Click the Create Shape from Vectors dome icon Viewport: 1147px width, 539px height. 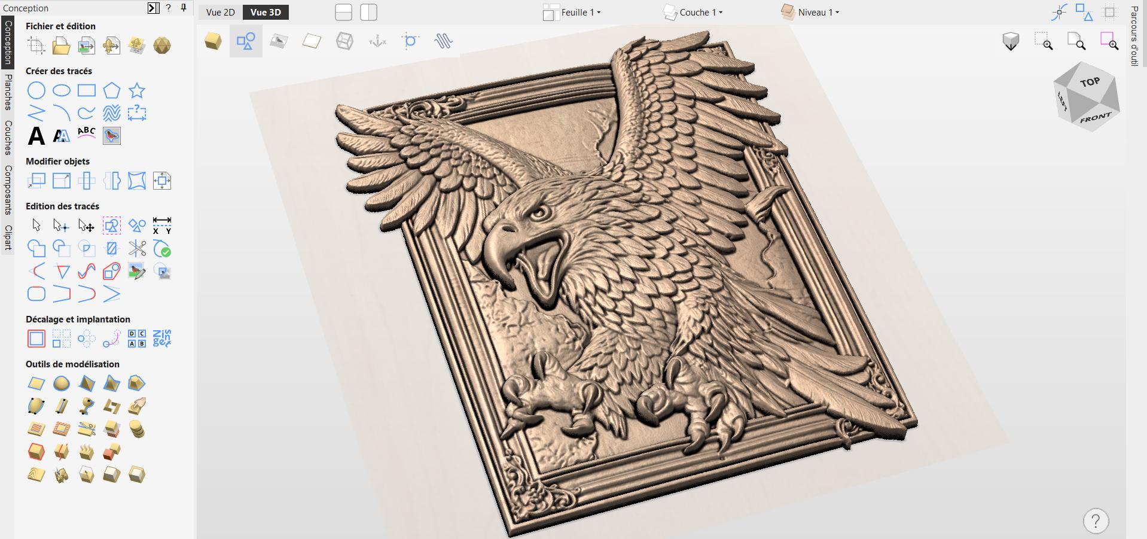point(62,383)
